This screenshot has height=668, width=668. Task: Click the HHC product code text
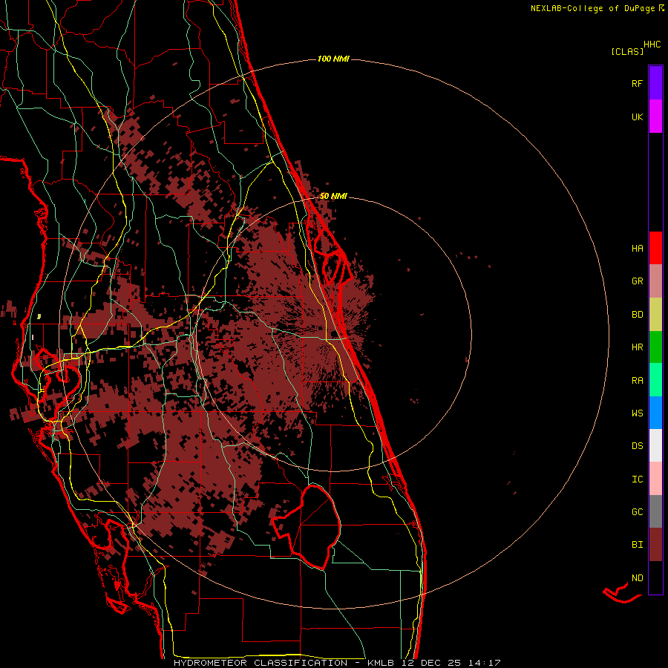(x=652, y=45)
